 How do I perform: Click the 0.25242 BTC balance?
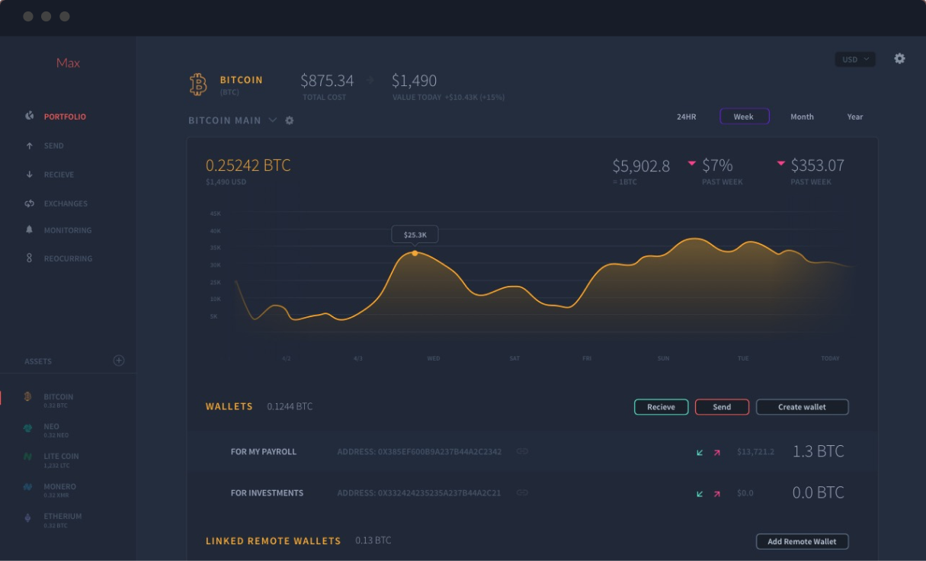point(248,165)
